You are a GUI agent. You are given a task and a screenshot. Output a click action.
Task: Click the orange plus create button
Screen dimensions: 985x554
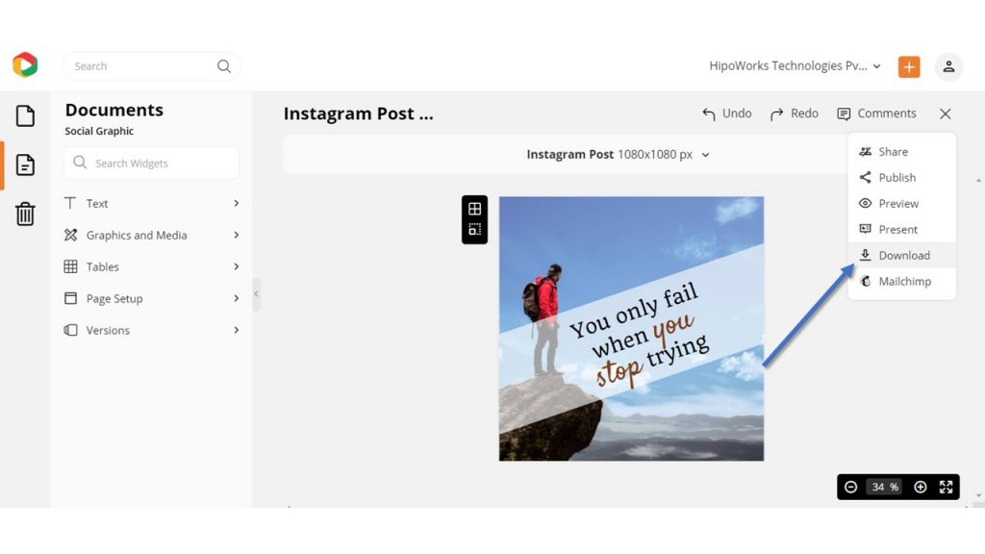(909, 66)
